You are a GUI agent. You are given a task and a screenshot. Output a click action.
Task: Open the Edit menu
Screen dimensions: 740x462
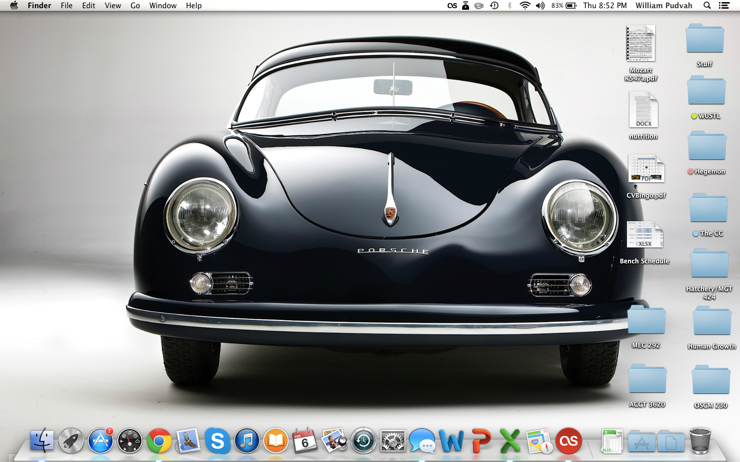pos(89,6)
